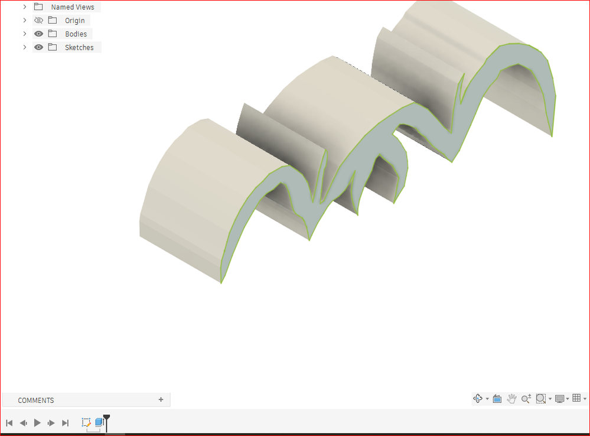Viewport: 590px width, 436px height.
Task: Expand the Comments panel with plus
Action: (161, 399)
